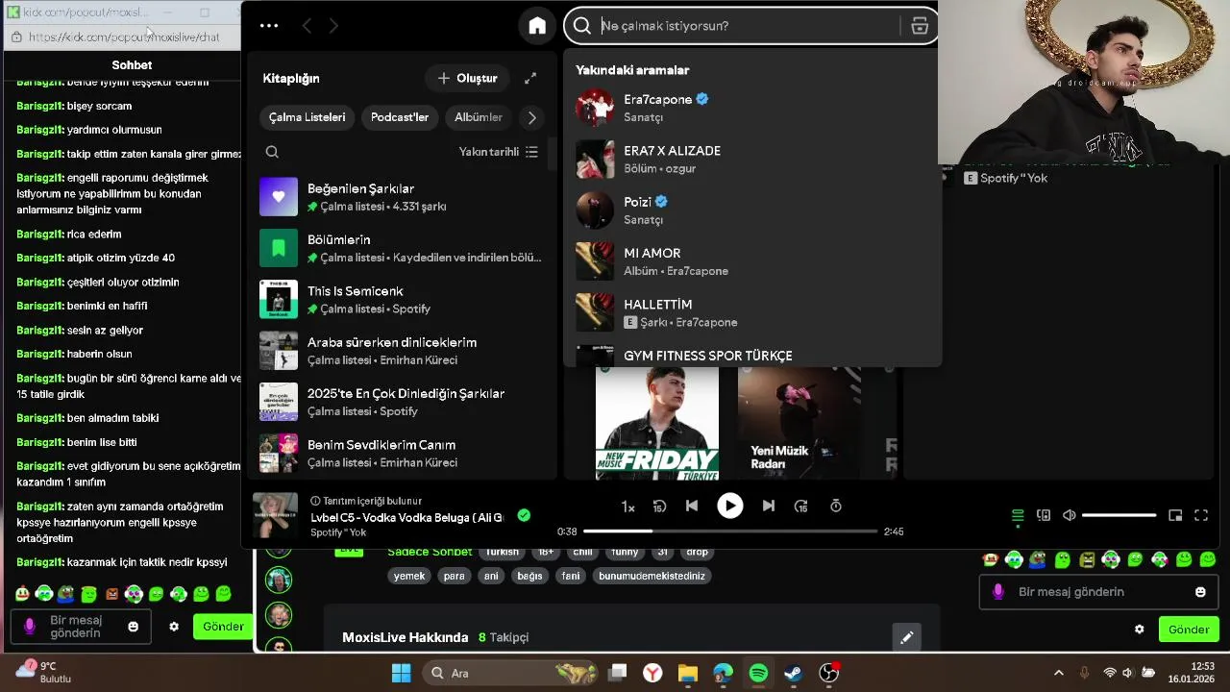Open the 'Yakın tarihli' sort dropdown
Image resolution: width=1230 pixels, height=692 pixels.
498,152
